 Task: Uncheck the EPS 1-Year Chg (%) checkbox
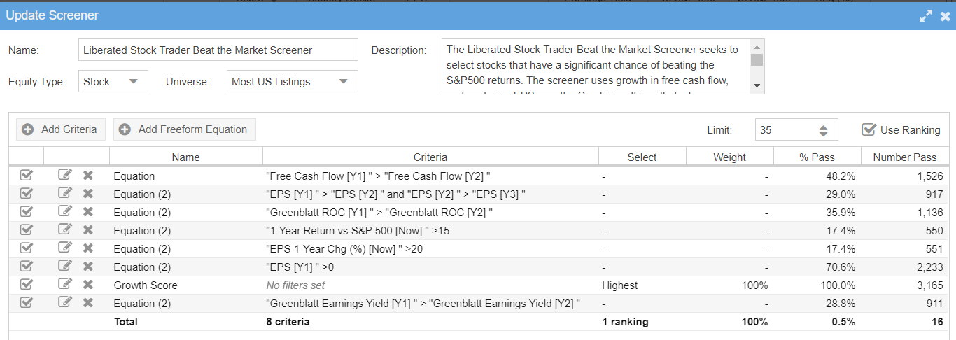27,248
